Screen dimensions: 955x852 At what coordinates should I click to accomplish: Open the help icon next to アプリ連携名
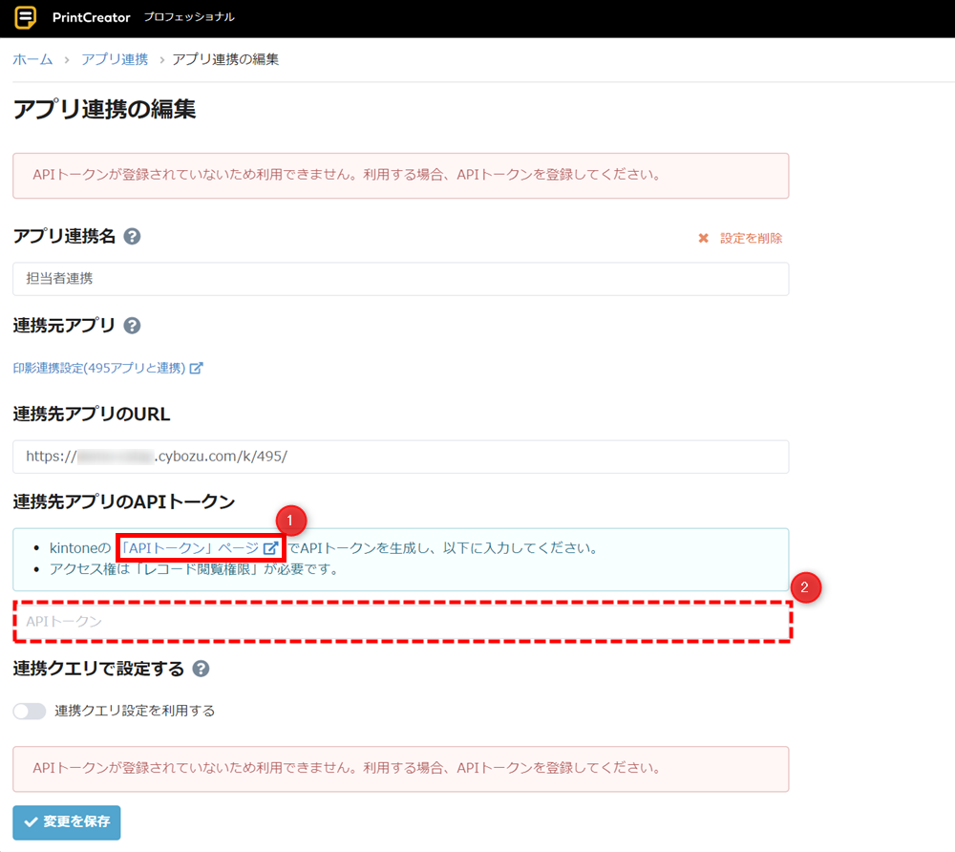point(132,236)
